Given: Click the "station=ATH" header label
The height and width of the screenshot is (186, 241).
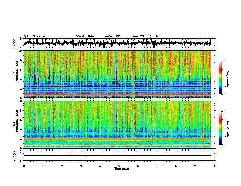Looking at the screenshot, I should click(113, 36).
